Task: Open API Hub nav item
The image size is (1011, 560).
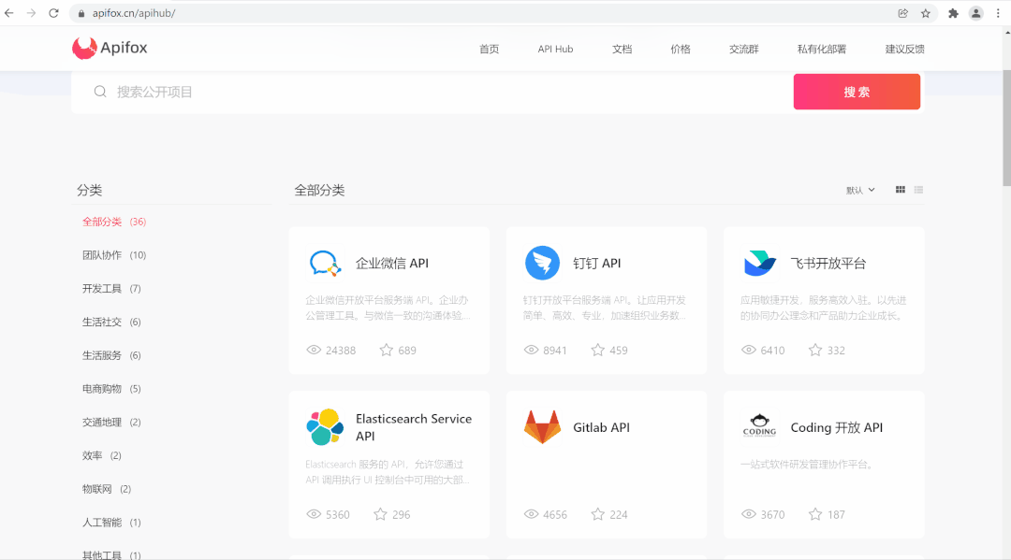Action: [x=555, y=49]
